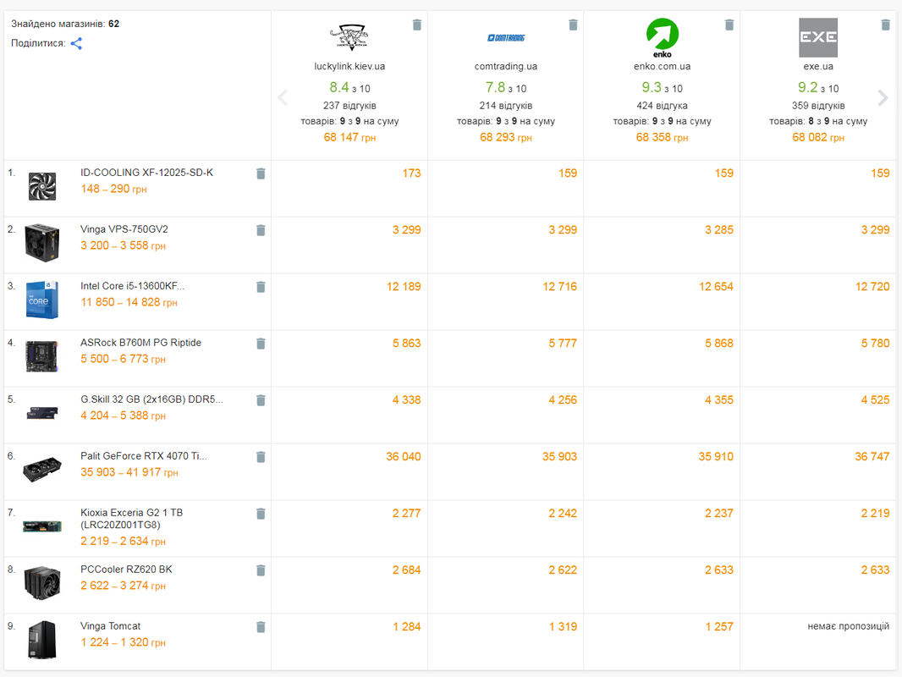This screenshot has height=677, width=902.
Task: Open Palit GeForce RTX 4070 Ti link
Action: coord(144,455)
